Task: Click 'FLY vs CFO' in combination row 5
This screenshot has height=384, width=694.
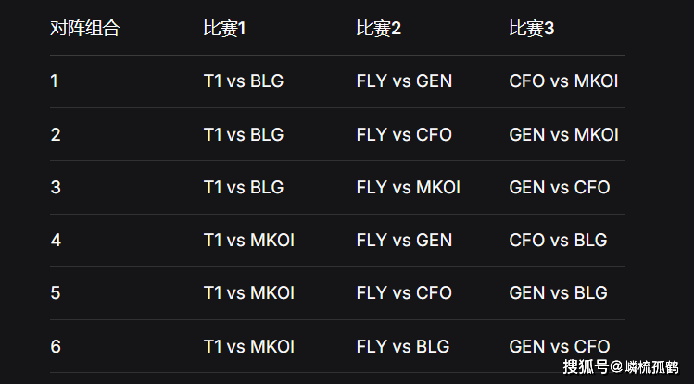Action: 404,293
